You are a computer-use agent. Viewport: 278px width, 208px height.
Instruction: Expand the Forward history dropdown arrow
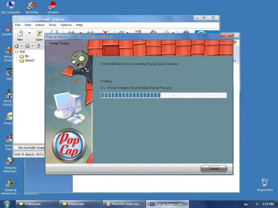click(32, 46)
